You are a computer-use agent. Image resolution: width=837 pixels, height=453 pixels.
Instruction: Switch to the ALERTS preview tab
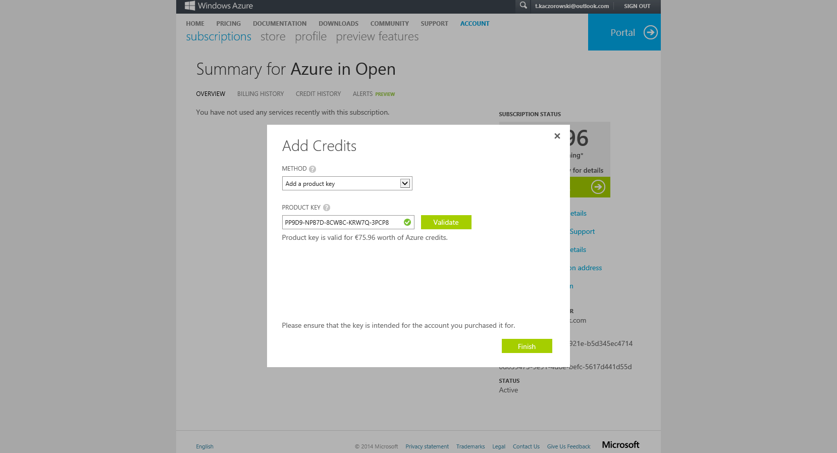374,94
